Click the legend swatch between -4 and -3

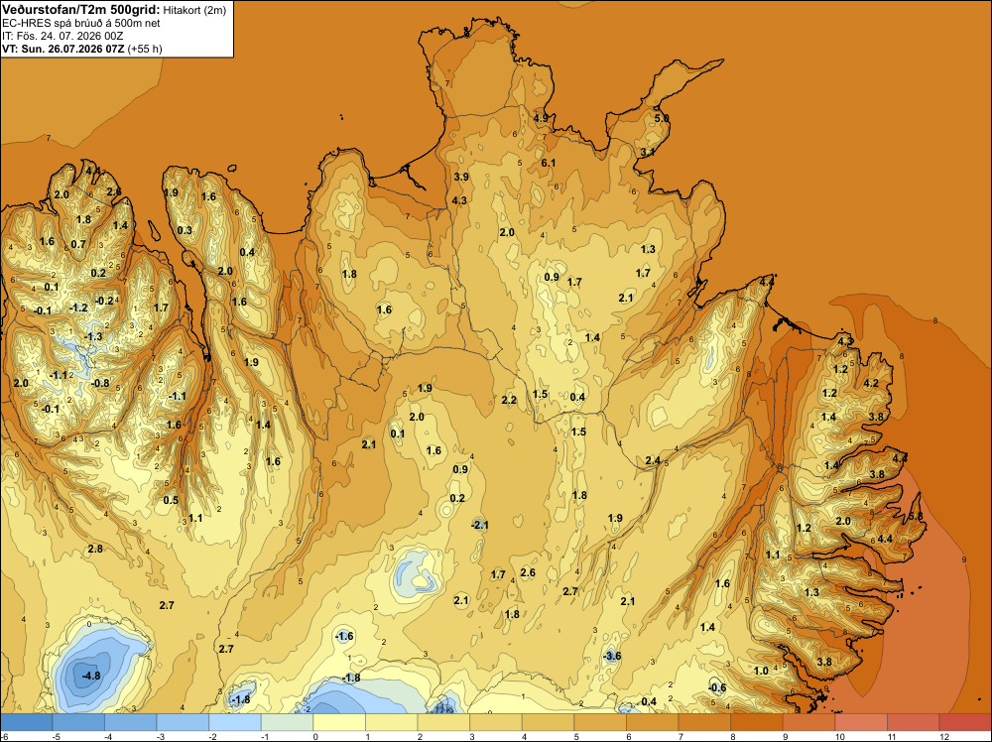click(131, 722)
